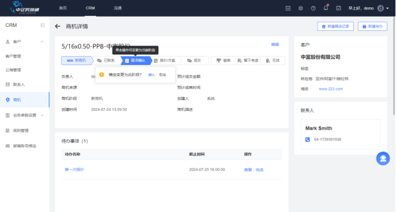Image resolution: width=396 pixels, height=212 pixels.
Task: Collapse the 客户 sidebar group
Action: [x=42, y=42]
